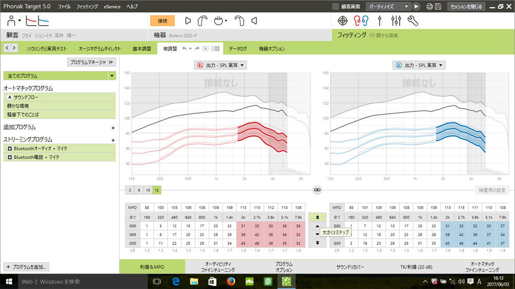
Task: Toggle the 顧客画面 checkbox
Action: point(335,6)
